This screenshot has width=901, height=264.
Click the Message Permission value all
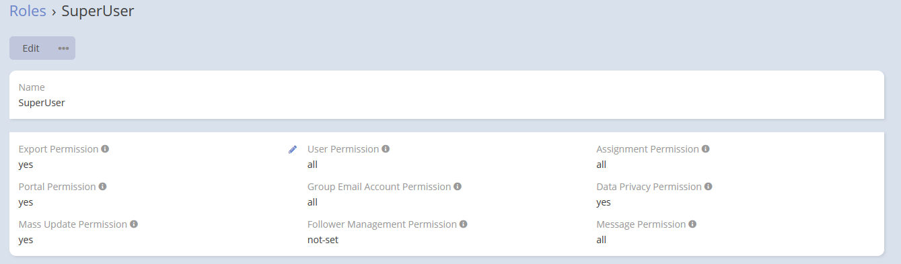click(601, 240)
